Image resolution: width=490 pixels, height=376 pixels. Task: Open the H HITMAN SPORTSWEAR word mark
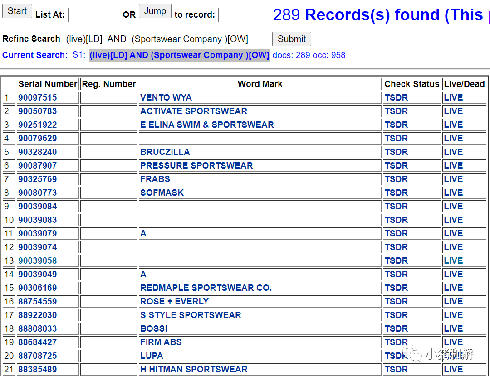click(194, 370)
